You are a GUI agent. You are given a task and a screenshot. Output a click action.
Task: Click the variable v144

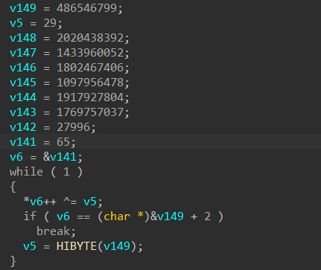(23, 97)
